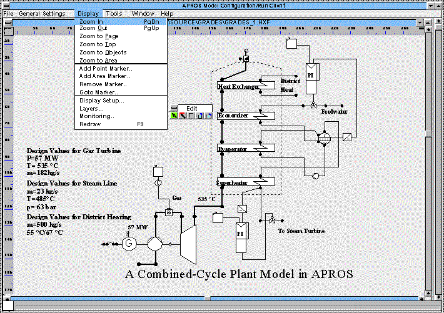
Task: Click horizontal scrollbar right arrow
Action: point(421,299)
